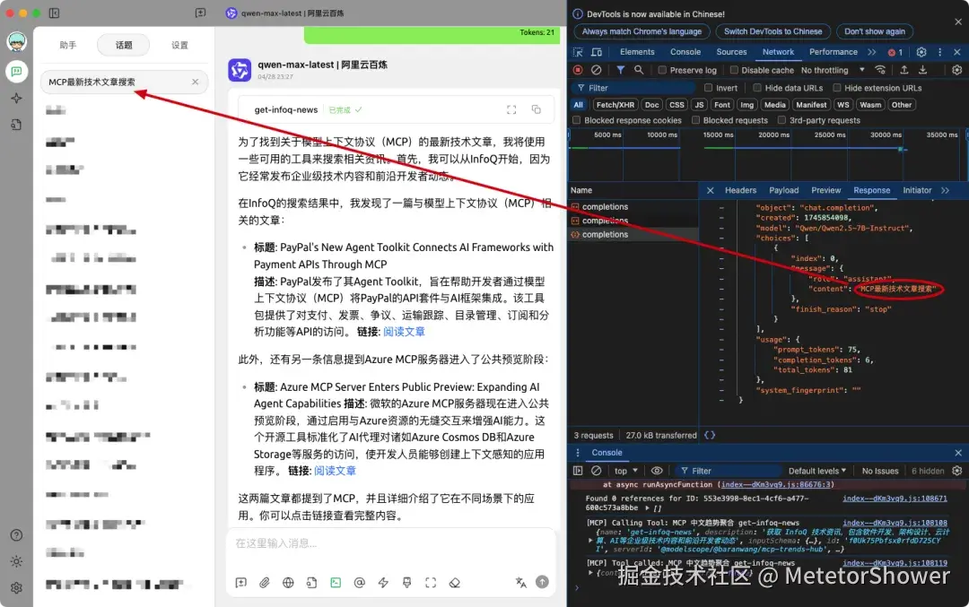Image resolution: width=969 pixels, height=607 pixels.
Task: Open DevTools three-dot menu
Action: click(x=940, y=53)
